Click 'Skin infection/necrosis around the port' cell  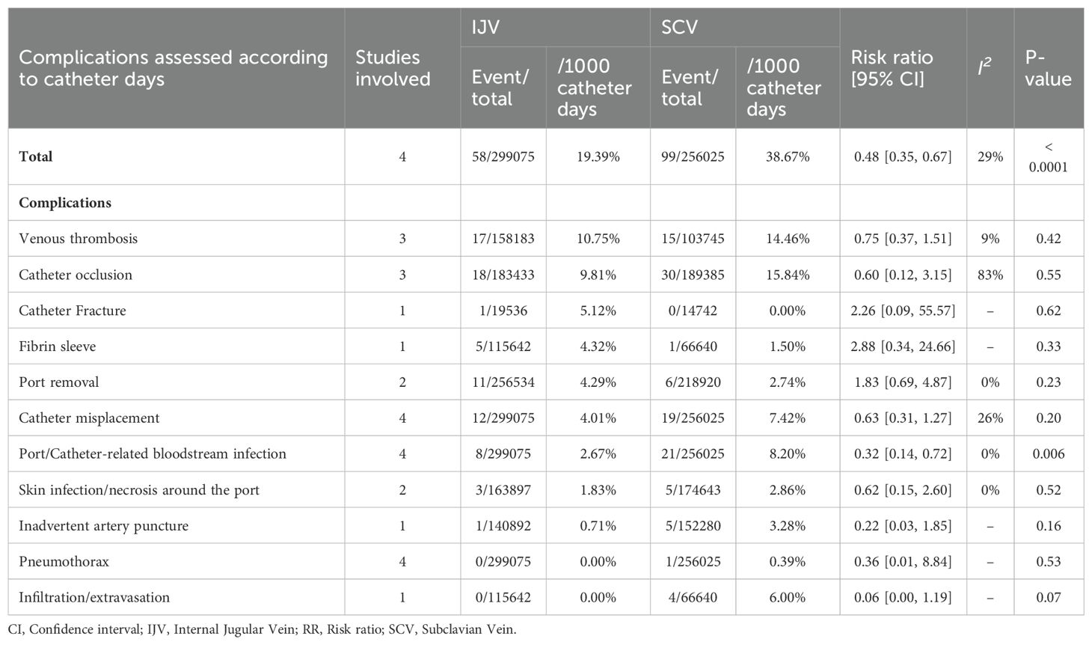pyautogui.click(x=139, y=490)
